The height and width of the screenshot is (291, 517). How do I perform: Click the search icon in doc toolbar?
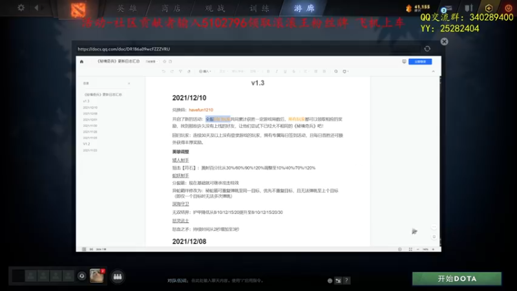335,71
